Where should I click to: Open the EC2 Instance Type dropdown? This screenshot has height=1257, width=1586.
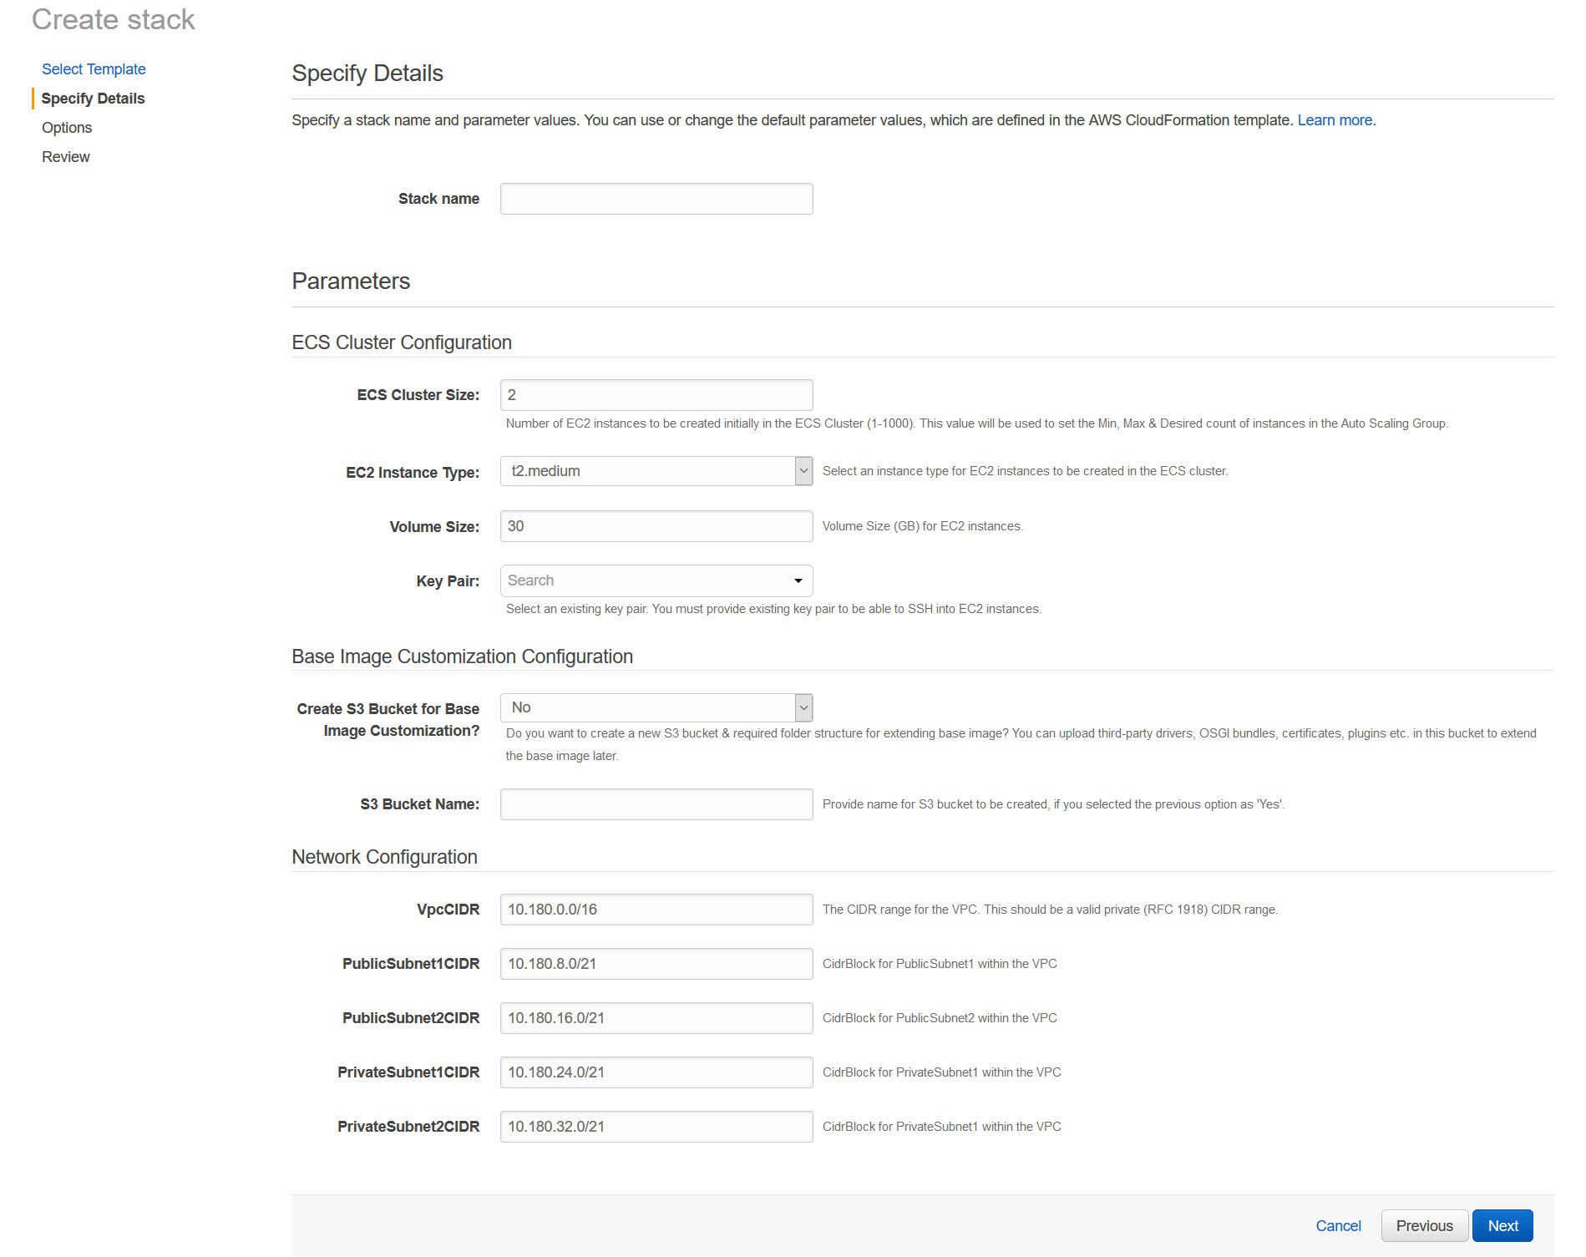pyautogui.click(x=656, y=471)
